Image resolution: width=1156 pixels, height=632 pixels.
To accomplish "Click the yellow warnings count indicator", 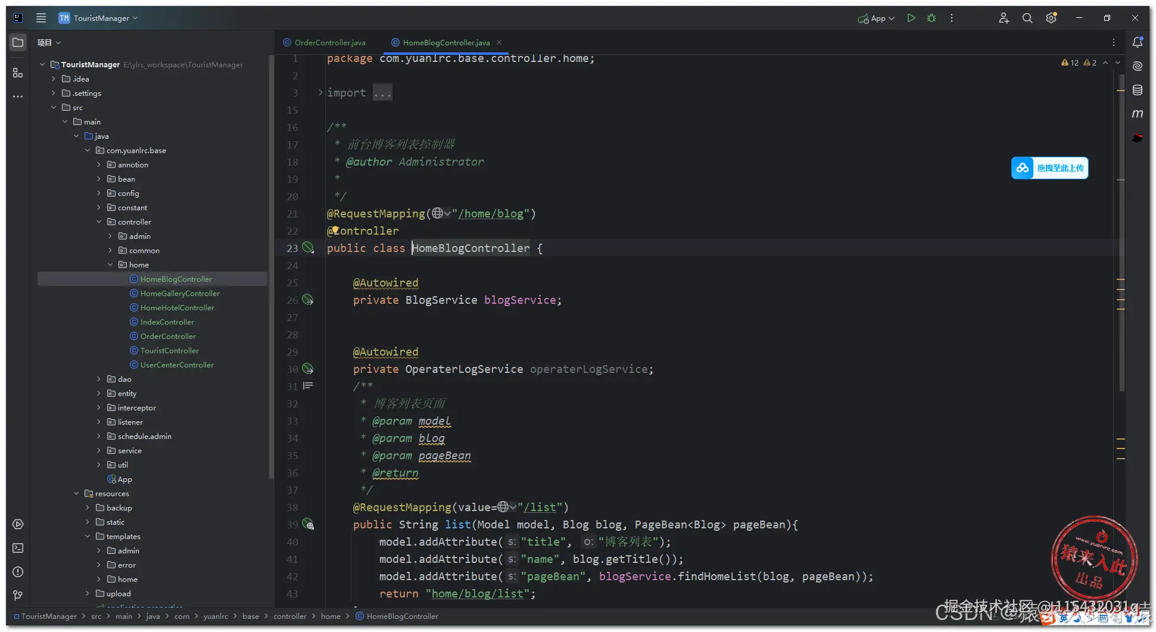I will [1070, 63].
